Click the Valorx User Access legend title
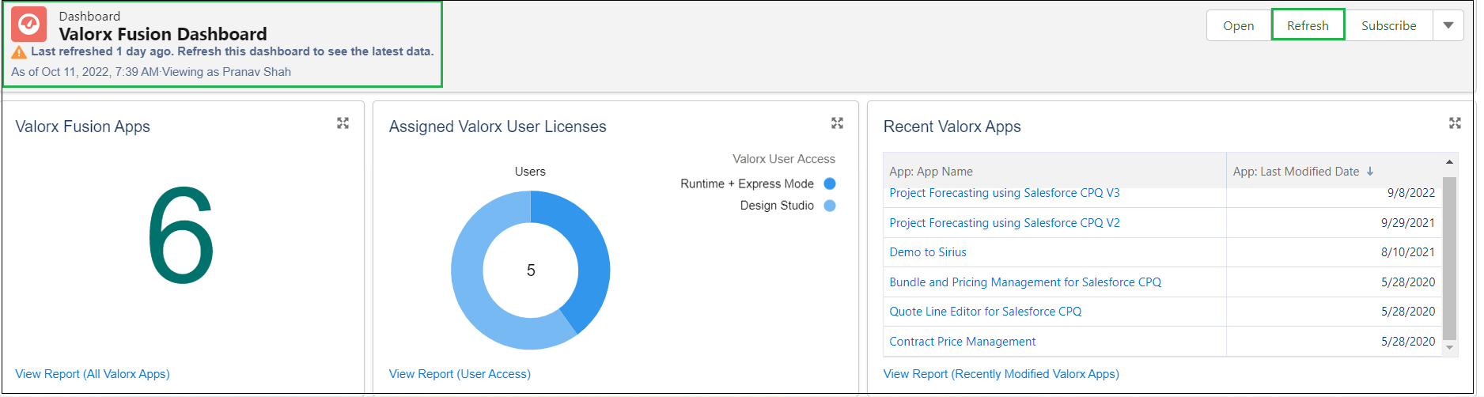The width and height of the screenshot is (1484, 397). 784,159
